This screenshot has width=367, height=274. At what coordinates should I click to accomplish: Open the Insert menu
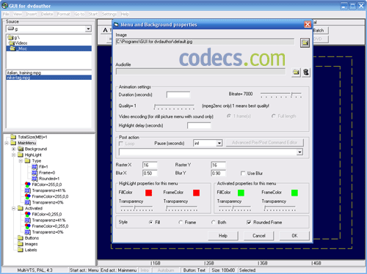[32, 14]
